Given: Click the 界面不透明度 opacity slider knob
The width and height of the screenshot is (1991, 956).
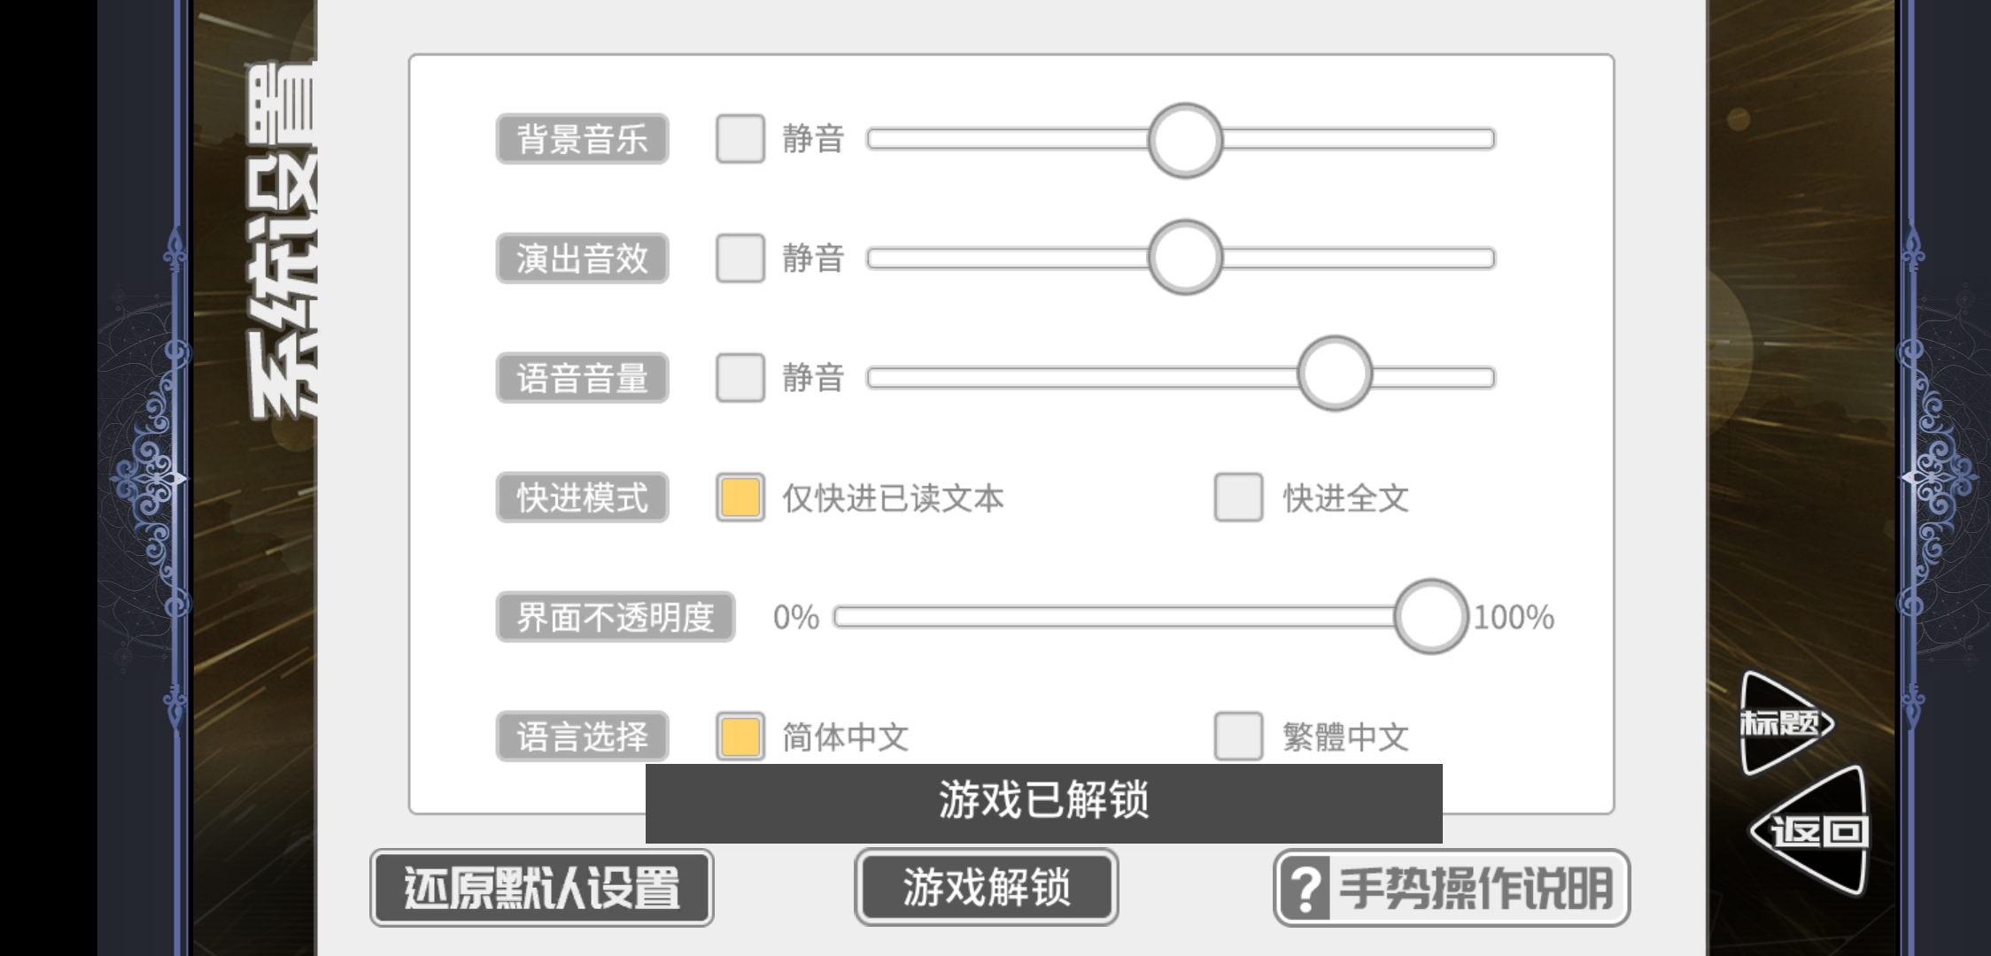Looking at the screenshot, I should (1431, 617).
